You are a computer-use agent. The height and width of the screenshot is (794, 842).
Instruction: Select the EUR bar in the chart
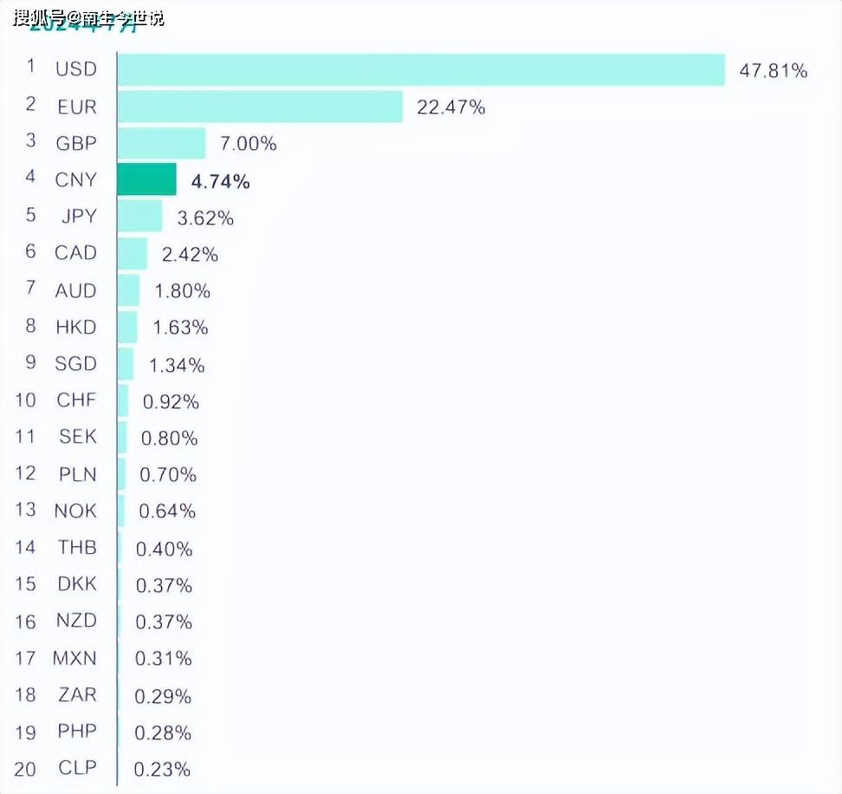click(260, 107)
